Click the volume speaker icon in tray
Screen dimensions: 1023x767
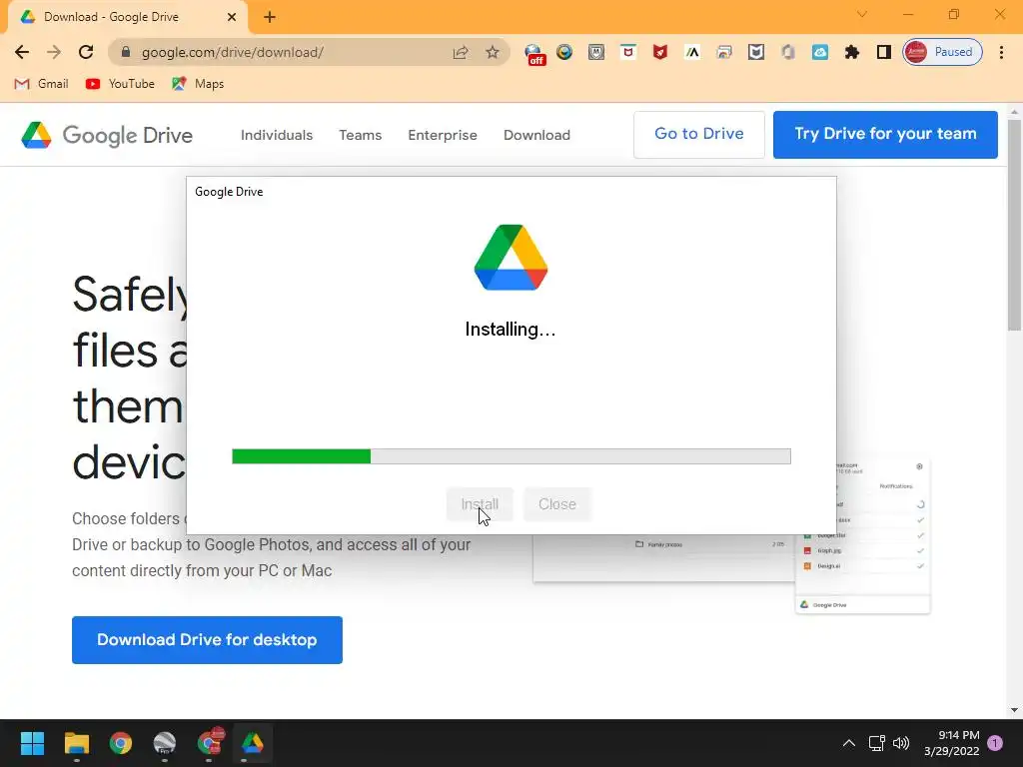[x=901, y=743]
